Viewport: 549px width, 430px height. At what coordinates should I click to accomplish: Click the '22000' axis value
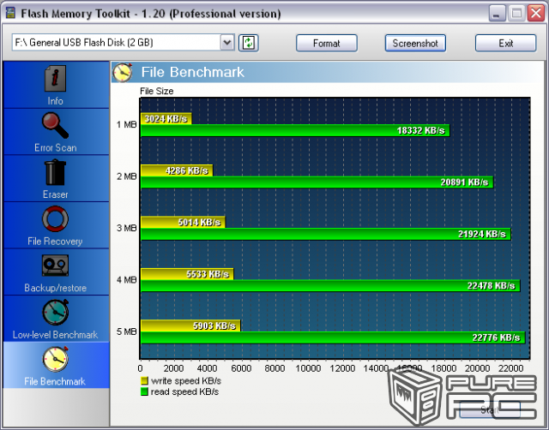(x=510, y=368)
